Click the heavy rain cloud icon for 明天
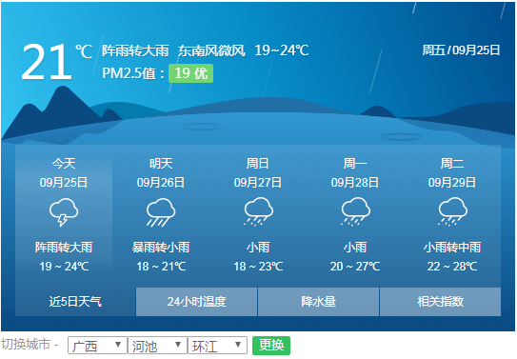This screenshot has height=359, width=517. 161,212
